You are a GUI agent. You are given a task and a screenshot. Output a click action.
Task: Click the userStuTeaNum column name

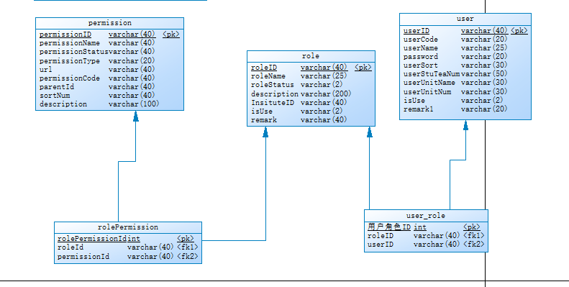[x=432, y=74]
